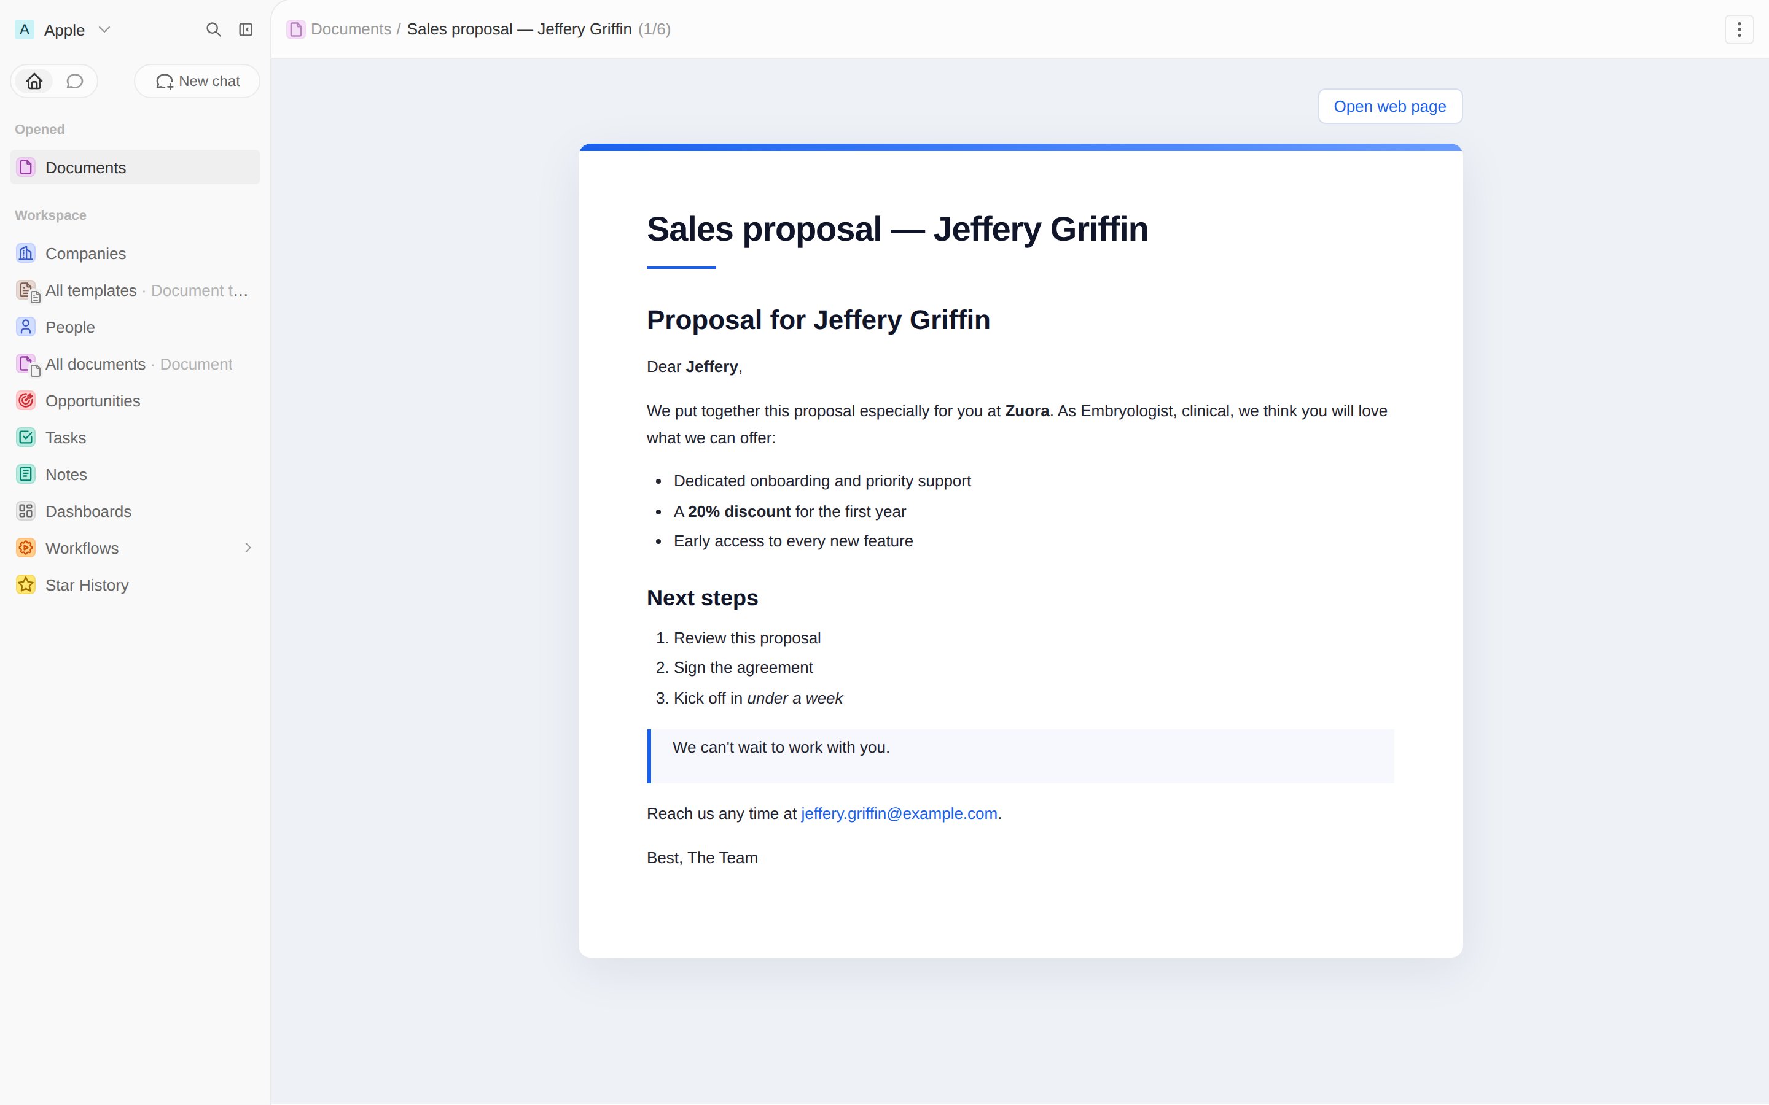
Task: Click the breadcrumb document icon
Action: [x=296, y=29]
